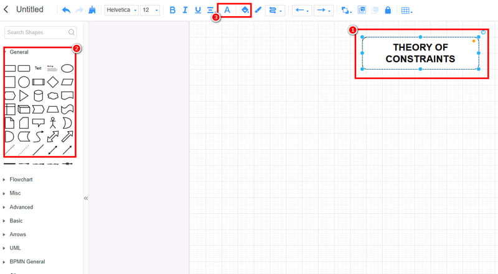Select the lock icon in toolbar
This screenshot has height=274, width=498.
tap(388, 10)
